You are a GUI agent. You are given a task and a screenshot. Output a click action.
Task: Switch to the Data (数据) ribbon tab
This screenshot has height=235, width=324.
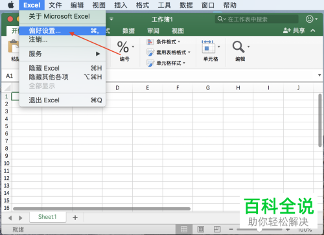pyautogui.click(x=129, y=31)
